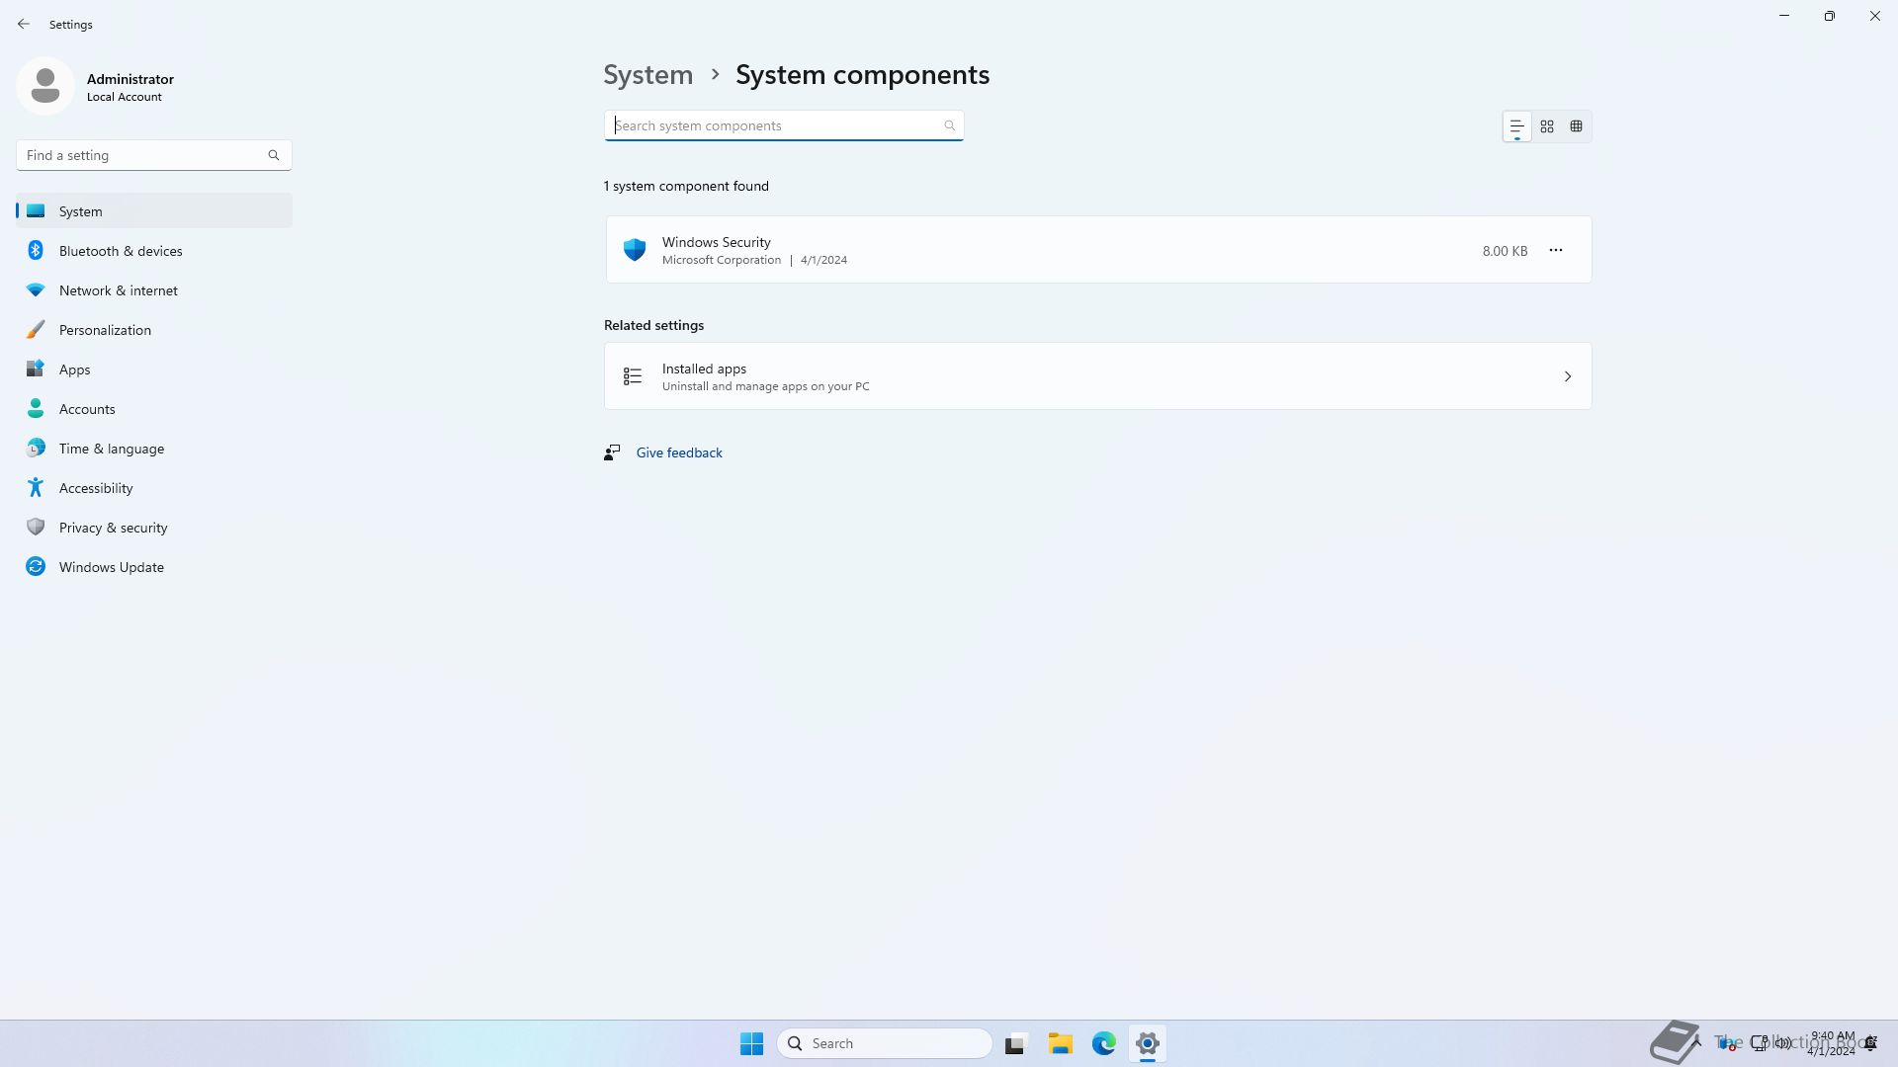Switch to list view layout

pyautogui.click(x=1516, y=126)
